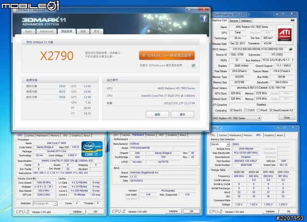Switch to the Sensors tab in GPU-Z
307x222 pixels.
coord(234,21)
